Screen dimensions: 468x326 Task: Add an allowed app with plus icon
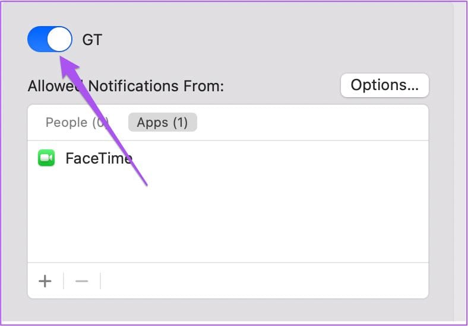click(x=45, y=281)
